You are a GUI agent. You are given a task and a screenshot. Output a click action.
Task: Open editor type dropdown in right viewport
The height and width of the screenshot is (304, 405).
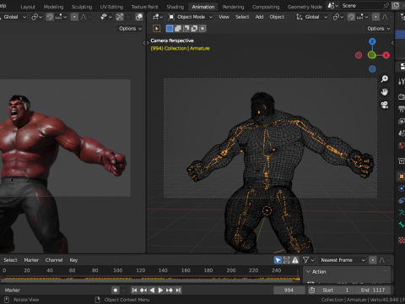click(158, 17)
